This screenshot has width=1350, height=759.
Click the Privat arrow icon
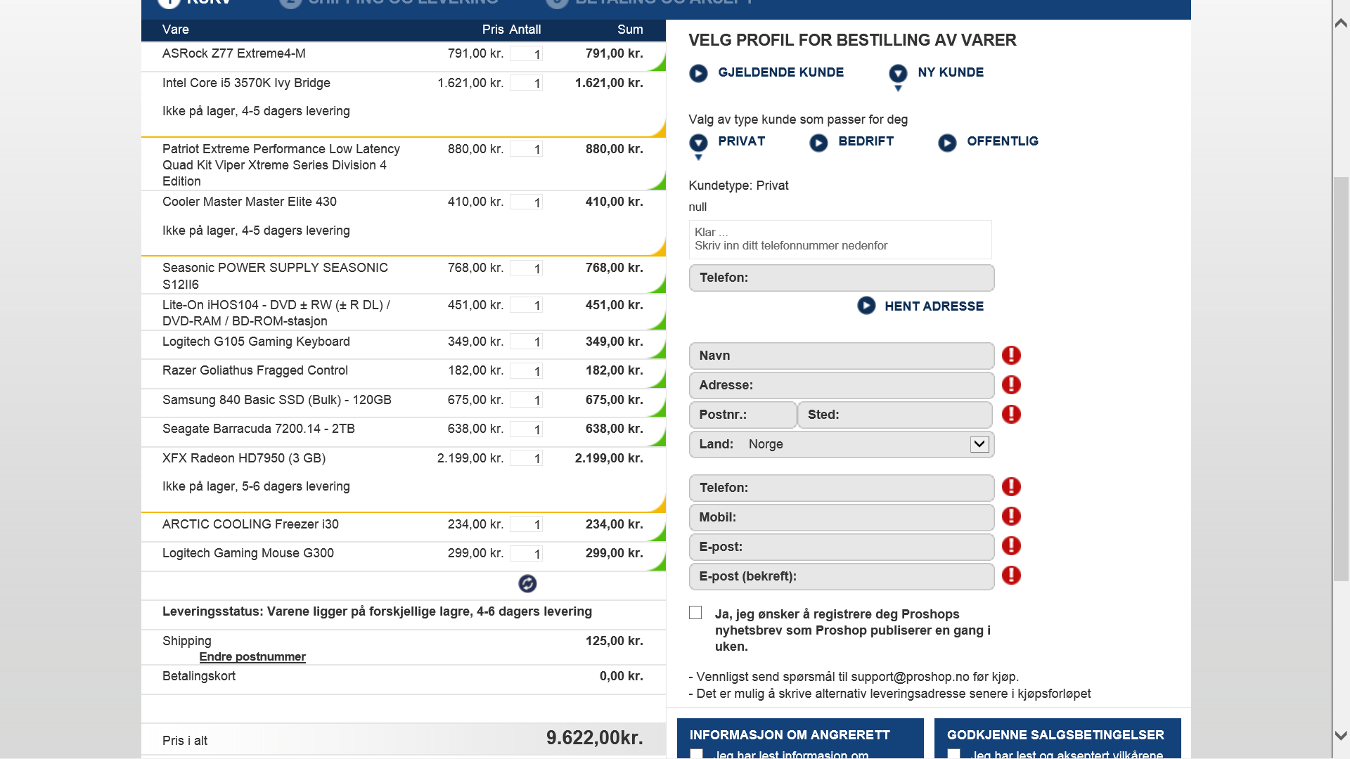[698, 143]
